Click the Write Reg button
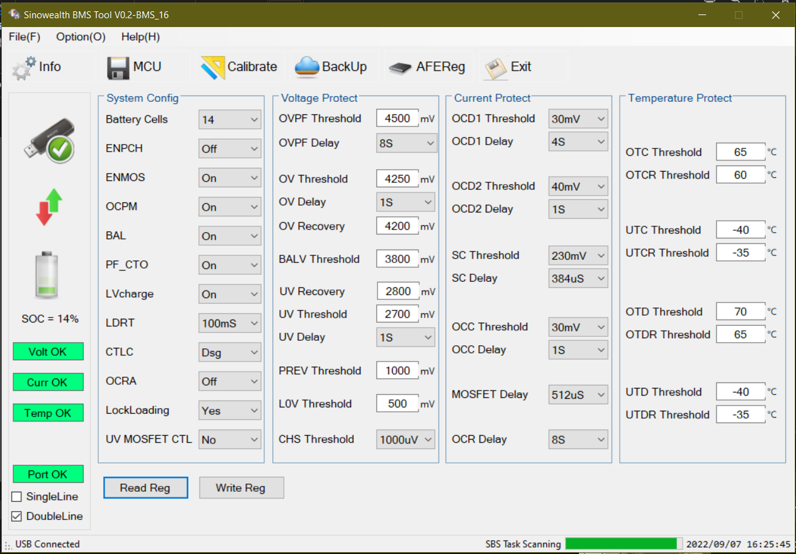Viewport: 796px width, 554px height. [x=241, y=487]
